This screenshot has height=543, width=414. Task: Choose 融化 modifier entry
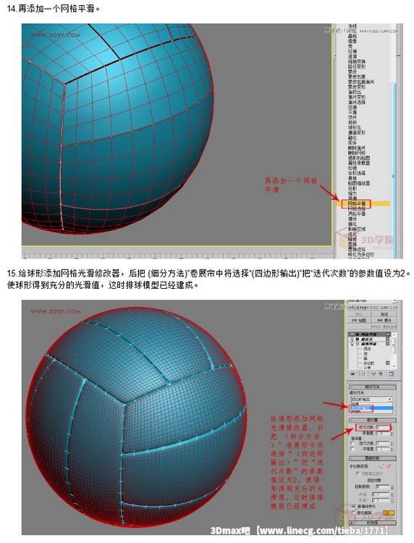coord(352,138)
